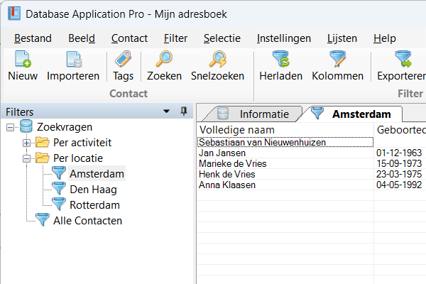Open the Instellingen menu
The image size is (426, 284).
click(x=284, y=38)
